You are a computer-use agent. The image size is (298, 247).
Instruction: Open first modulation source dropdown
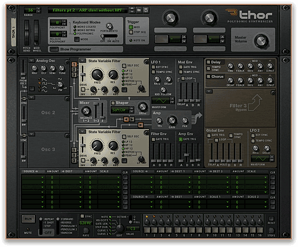coord(33,177)
